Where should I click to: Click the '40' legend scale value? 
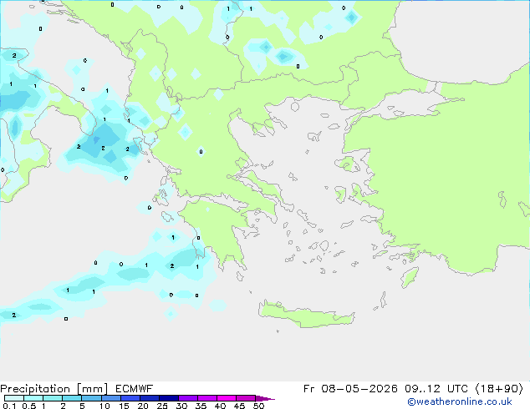[x=220, y=406]
